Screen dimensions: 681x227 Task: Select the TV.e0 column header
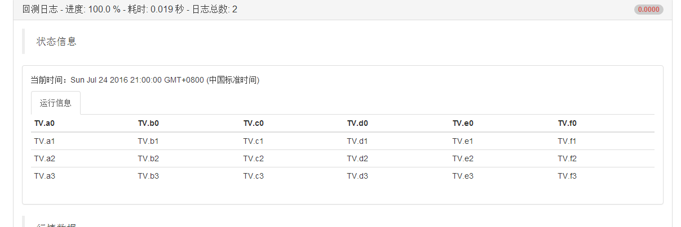point(463,124)
